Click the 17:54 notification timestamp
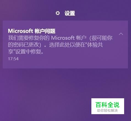Viewport: 131px width, 121px height. 13,59
